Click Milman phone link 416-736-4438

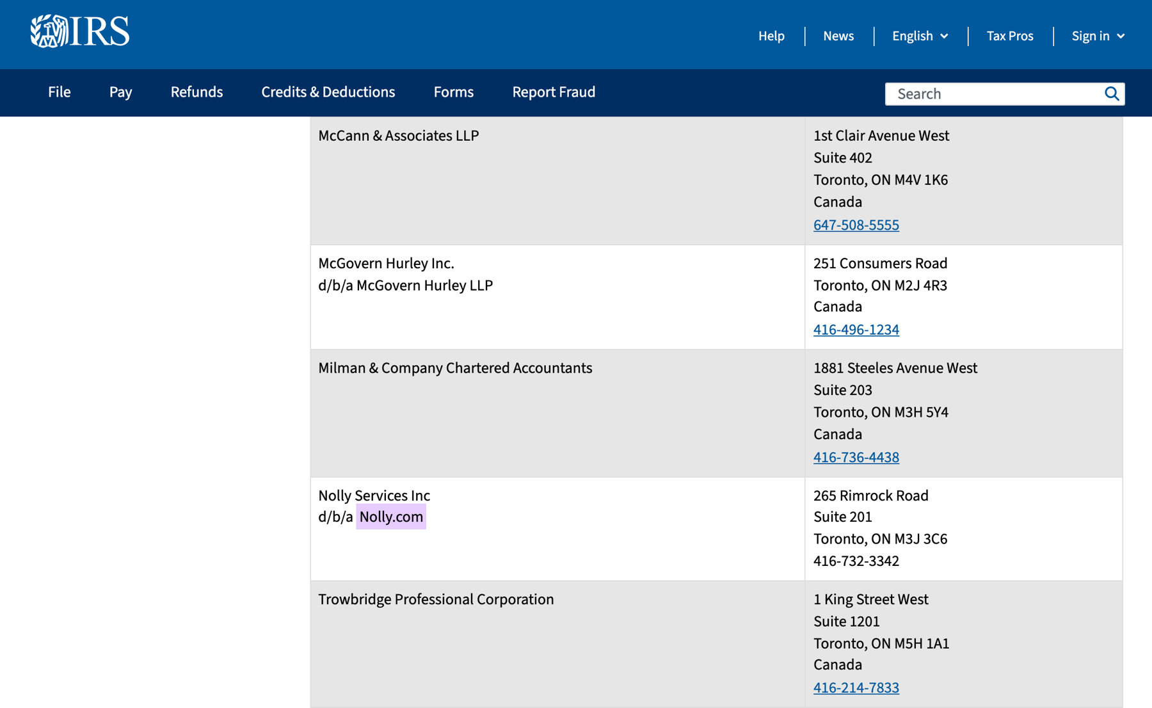point(856,457)
